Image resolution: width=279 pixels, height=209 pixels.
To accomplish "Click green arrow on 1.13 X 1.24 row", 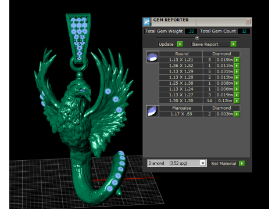I will tap(237, 89).
